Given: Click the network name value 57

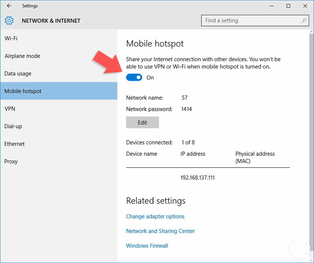Looking at the screenshot, I should pos(185,97).
